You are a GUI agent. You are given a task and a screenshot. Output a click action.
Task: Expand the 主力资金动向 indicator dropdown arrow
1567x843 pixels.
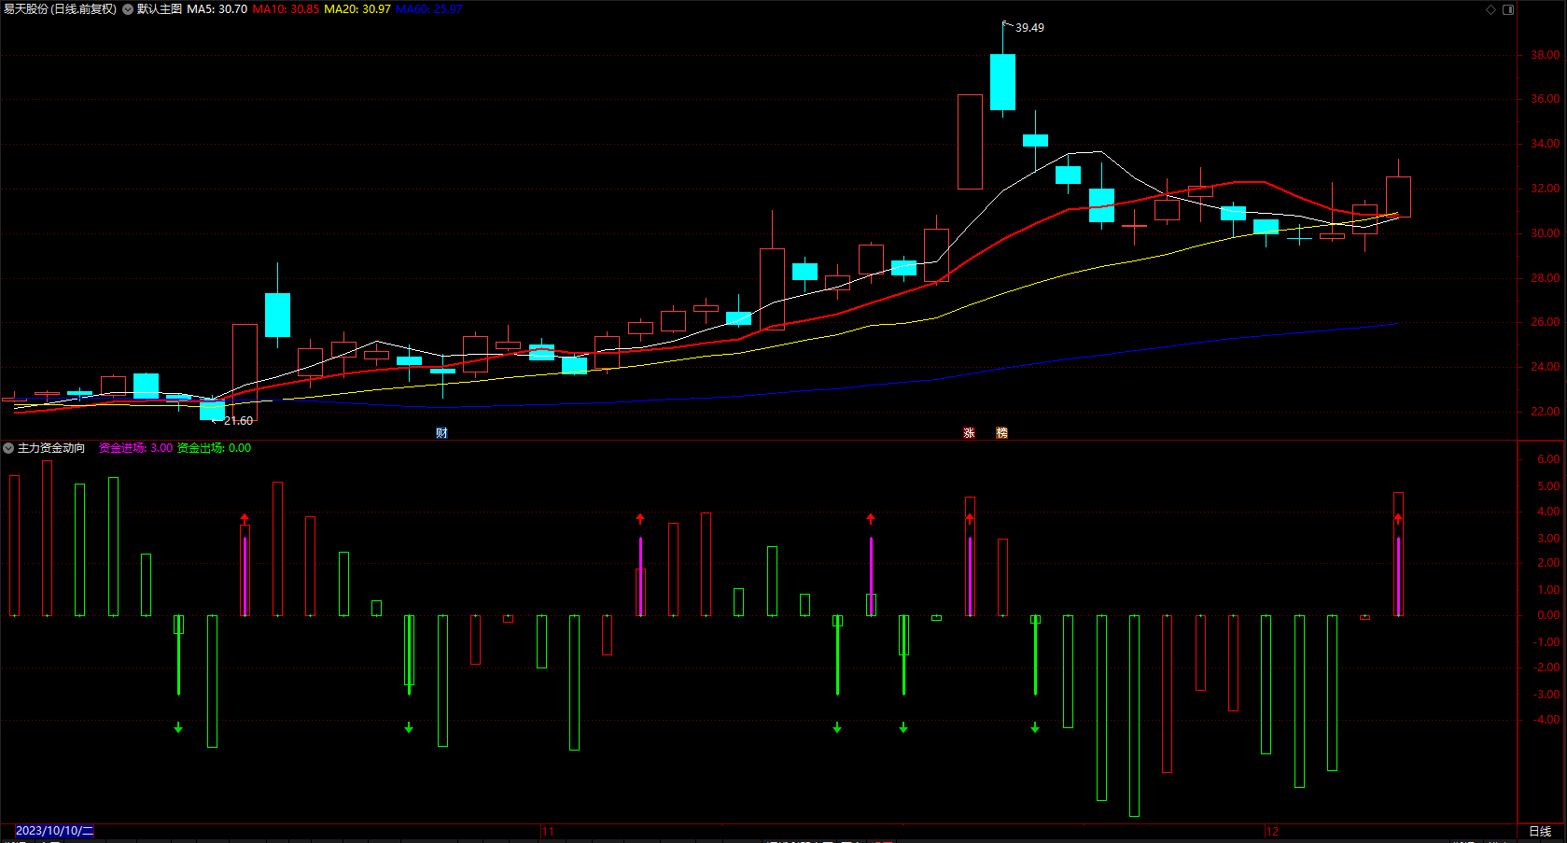pos(8,448)
